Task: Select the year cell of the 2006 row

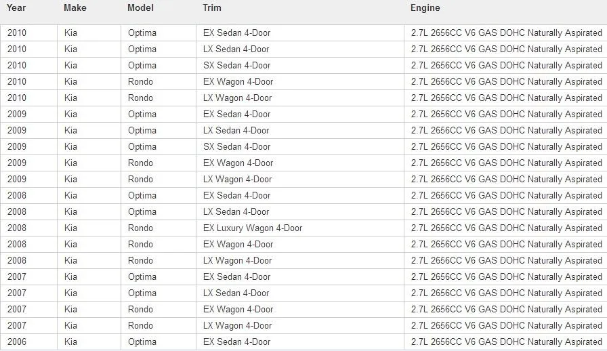Action: pyautogui.click(x=28, y=342)
